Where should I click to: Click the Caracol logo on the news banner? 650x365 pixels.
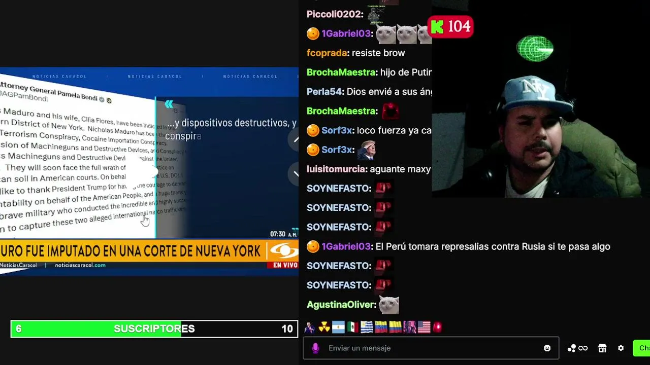[283, 250]
